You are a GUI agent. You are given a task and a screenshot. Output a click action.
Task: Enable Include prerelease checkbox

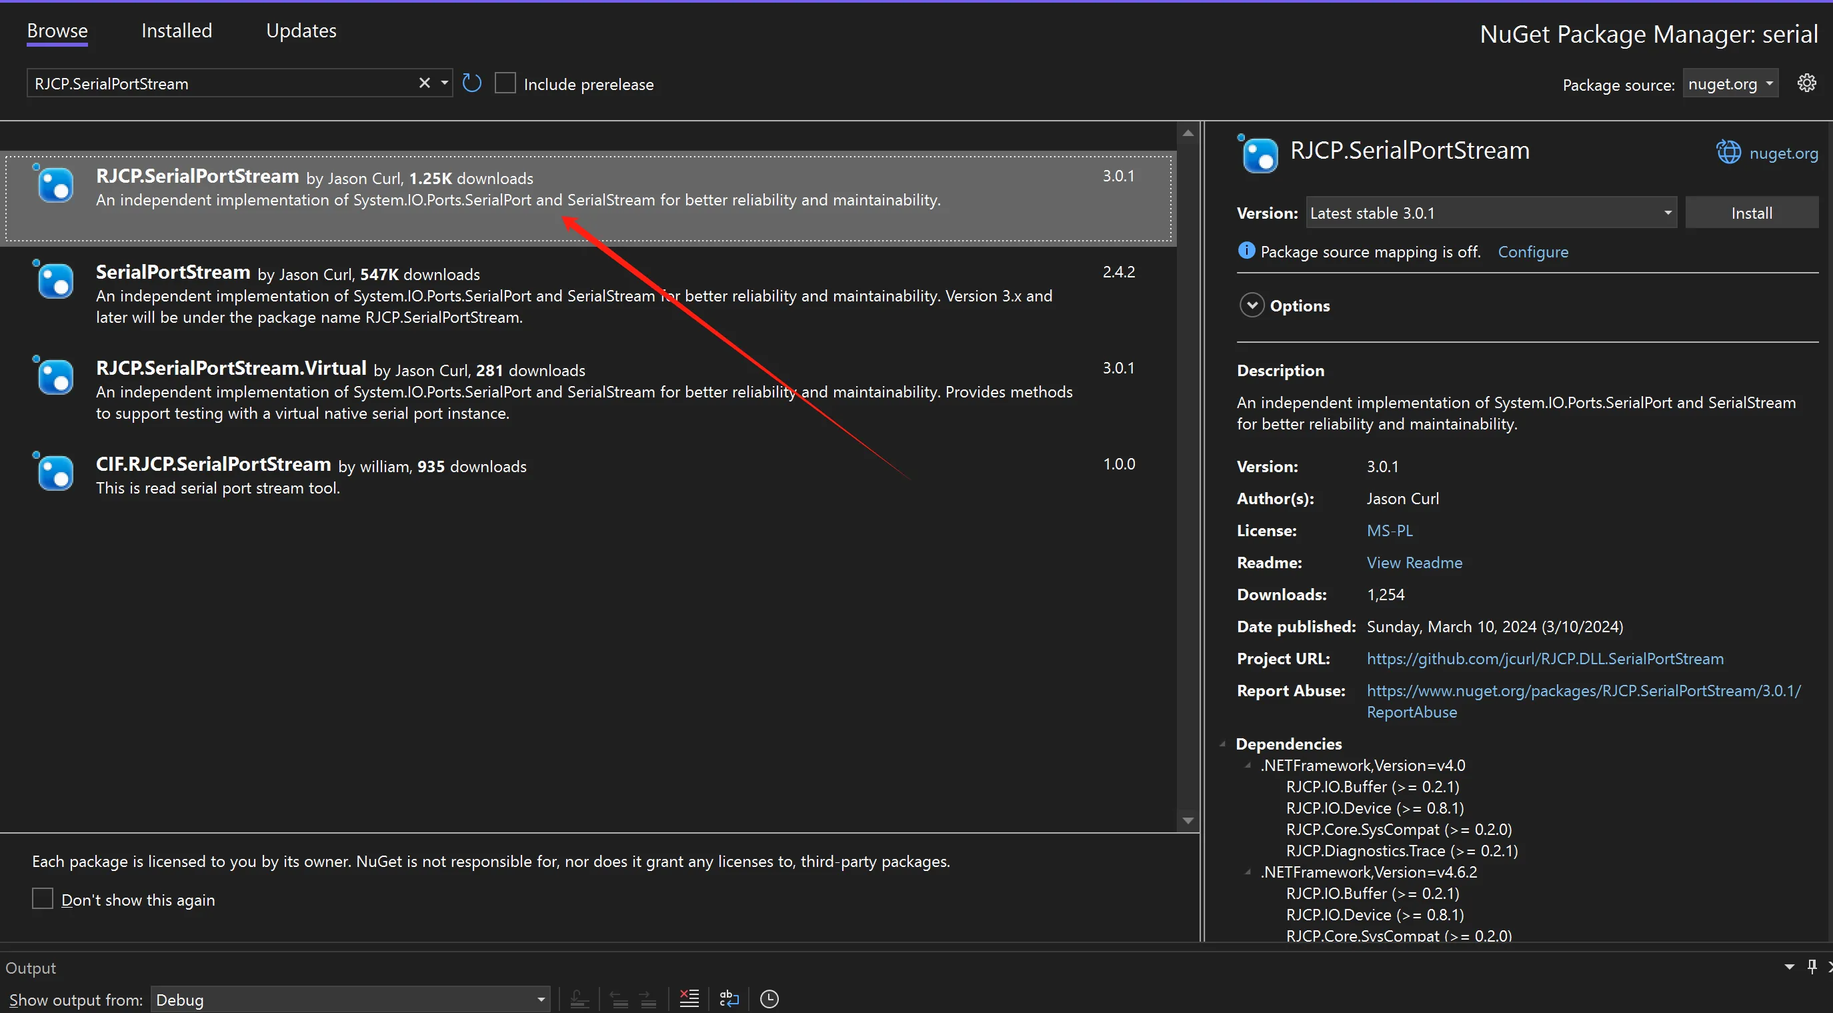(505, 83)
